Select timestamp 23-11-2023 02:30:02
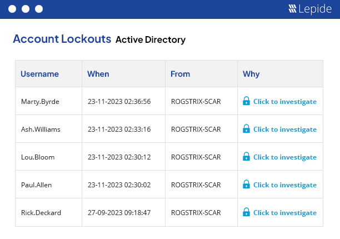Screen dimensions: 340x239 (x=119, y=185)
